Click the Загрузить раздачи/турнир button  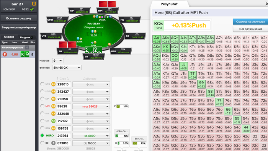19,27
